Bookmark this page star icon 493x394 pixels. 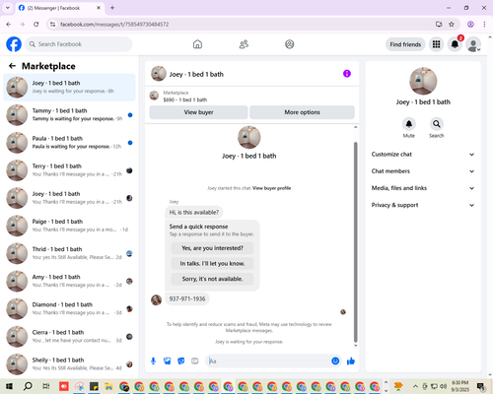click(x=452, y=25)
